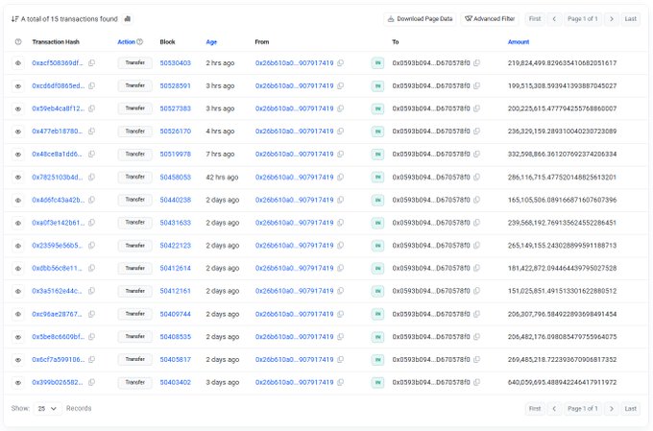653x431 pixels.
Task: Copy To address in block 50440238 row
Action: pos(477,200)
